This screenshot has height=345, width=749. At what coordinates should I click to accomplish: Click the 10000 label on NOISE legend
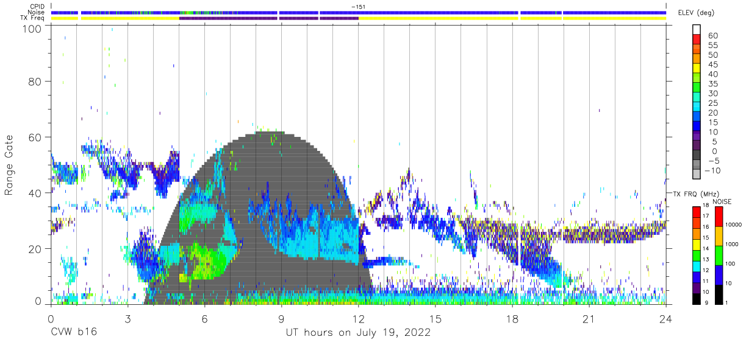734,226
